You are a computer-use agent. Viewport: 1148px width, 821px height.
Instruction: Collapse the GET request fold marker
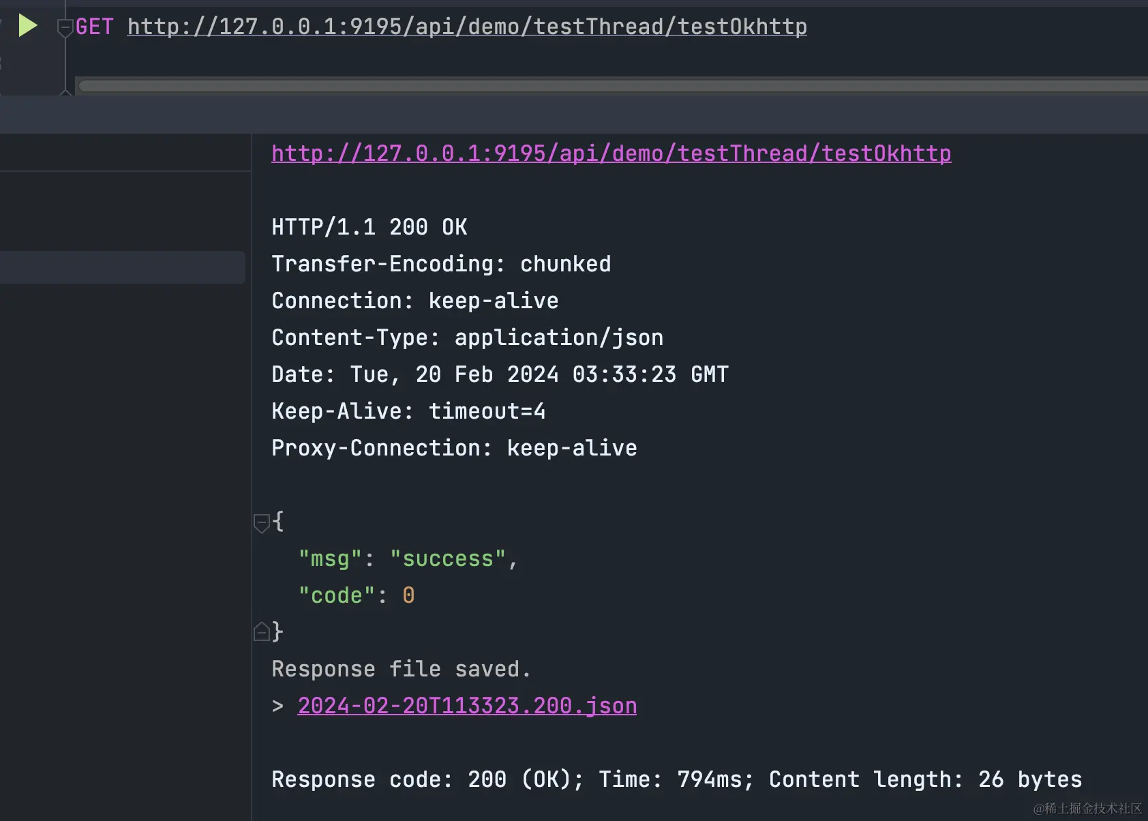tap(65, 28)
